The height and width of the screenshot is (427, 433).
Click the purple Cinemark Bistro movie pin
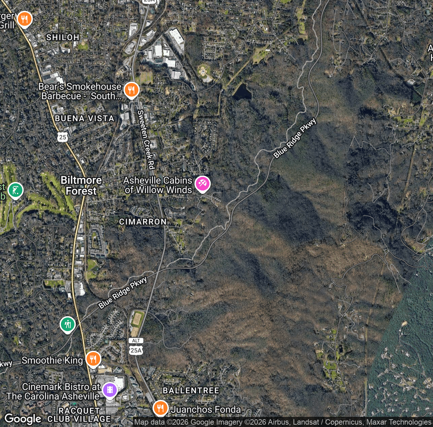click(x=110, y=391)
